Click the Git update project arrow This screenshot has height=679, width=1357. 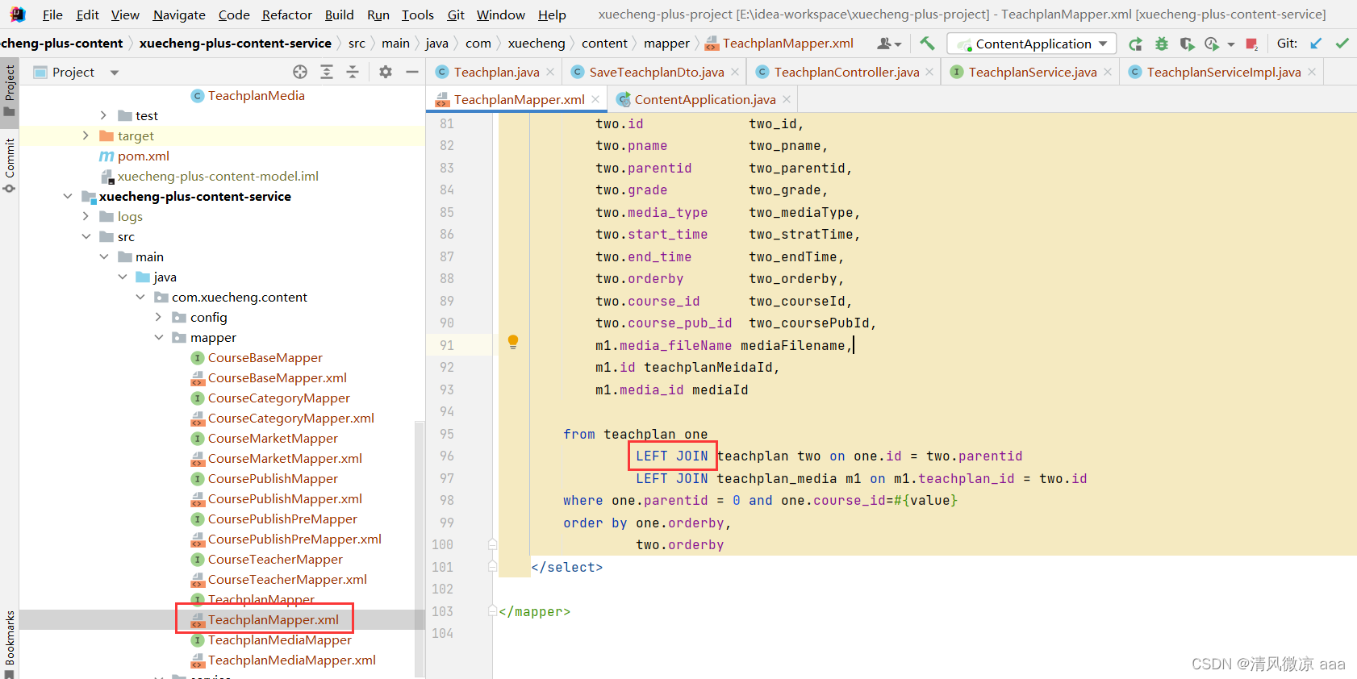click(1316, 44)
